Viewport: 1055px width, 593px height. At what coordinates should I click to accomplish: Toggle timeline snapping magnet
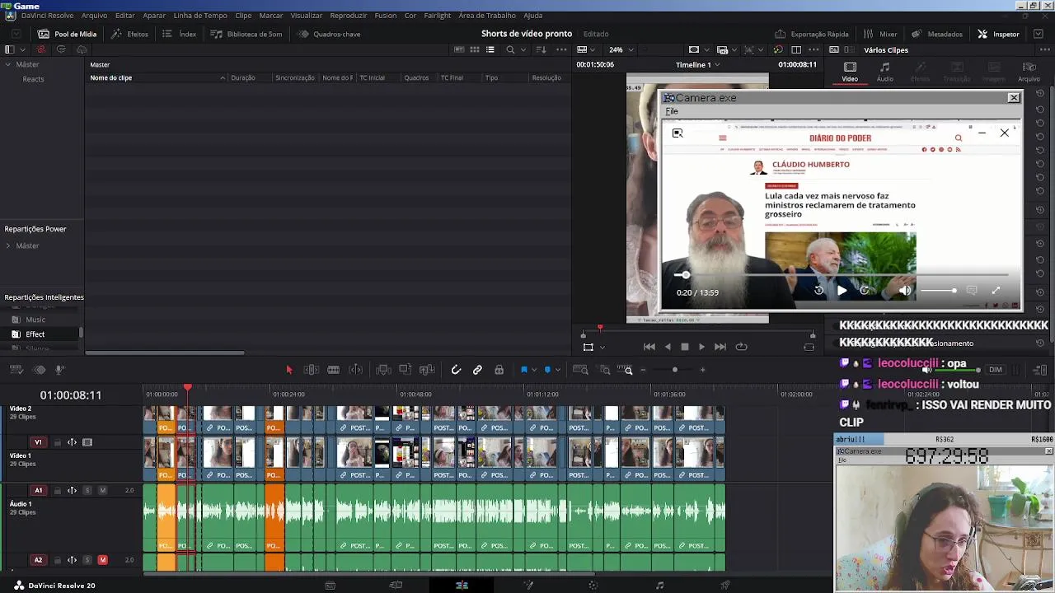pyautogui.click(x=456, y=370)
